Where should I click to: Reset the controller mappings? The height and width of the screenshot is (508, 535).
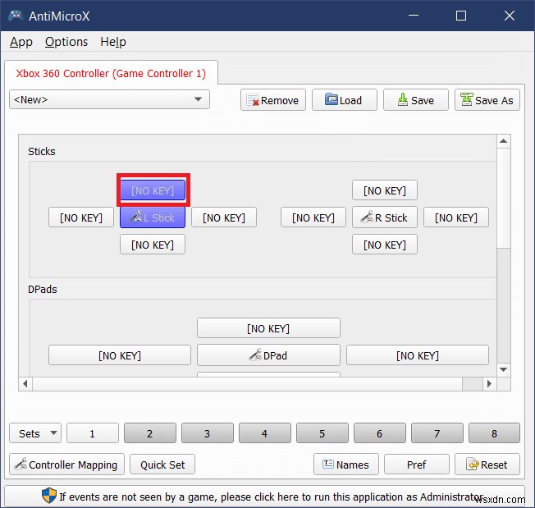click(487, 465)
